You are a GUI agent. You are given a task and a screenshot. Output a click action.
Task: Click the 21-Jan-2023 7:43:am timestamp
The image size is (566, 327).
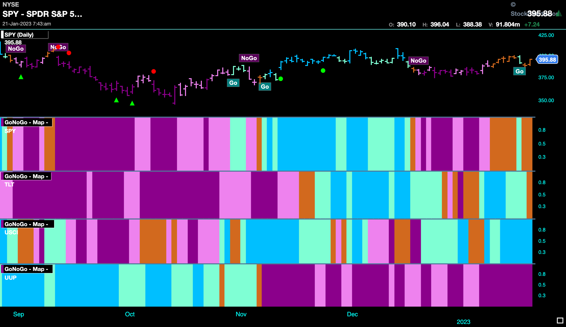point(27,24)
